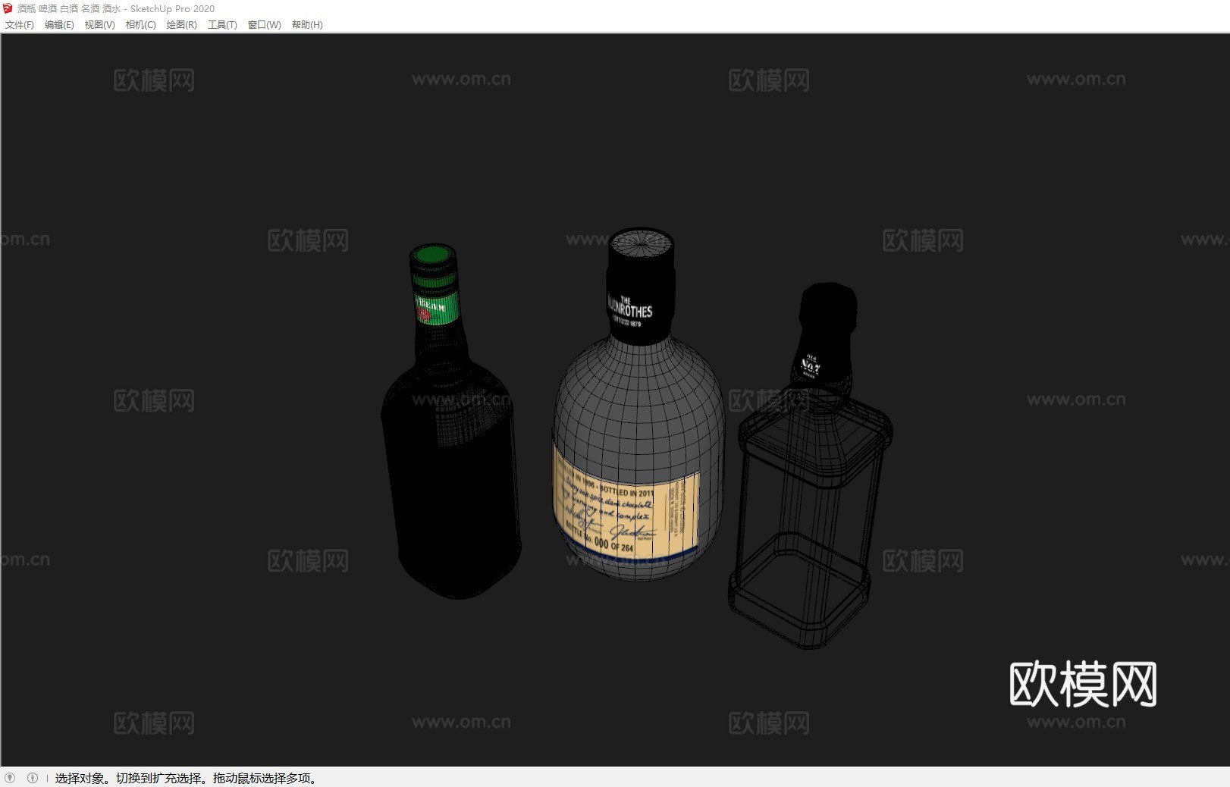This screenshot has width=1230, height=787.
Task: Click the green cap of the left bottle
Action: tap(433, 256)
